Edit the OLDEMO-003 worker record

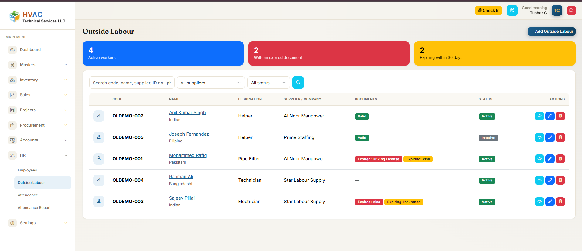(550, 202)
